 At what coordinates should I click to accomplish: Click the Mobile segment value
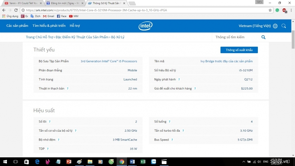(x=132, y=70)
